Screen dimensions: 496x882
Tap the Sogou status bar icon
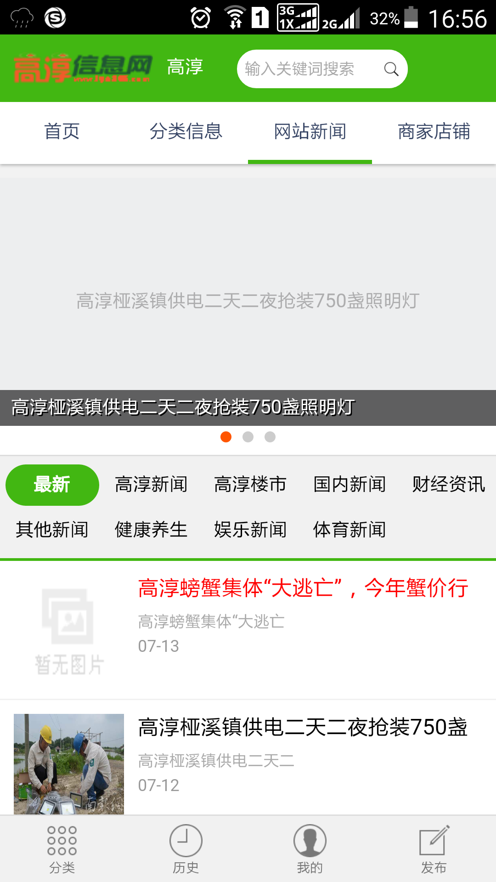(x=55, y=18)
